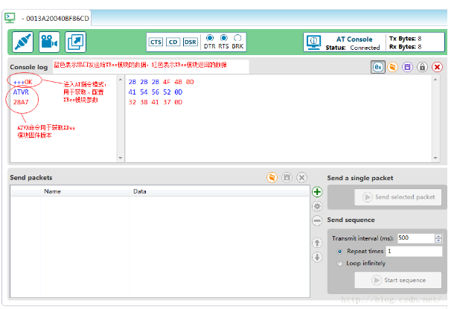Increase transmit interval with spinner up arrow
Image resolution: width=457 pixels, height=309 pixels.
point(438,236)
